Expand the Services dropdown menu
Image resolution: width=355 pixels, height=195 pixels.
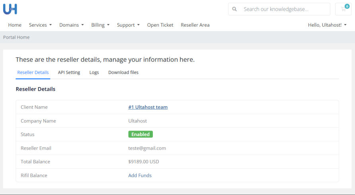40,25
